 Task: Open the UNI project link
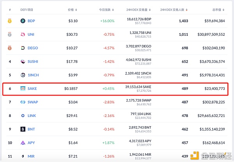pyautogui.click(x=31, y=34)
